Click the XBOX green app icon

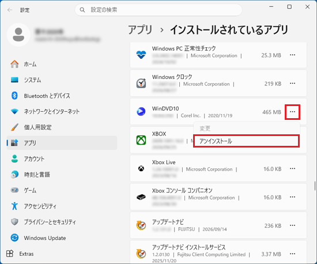141,140
